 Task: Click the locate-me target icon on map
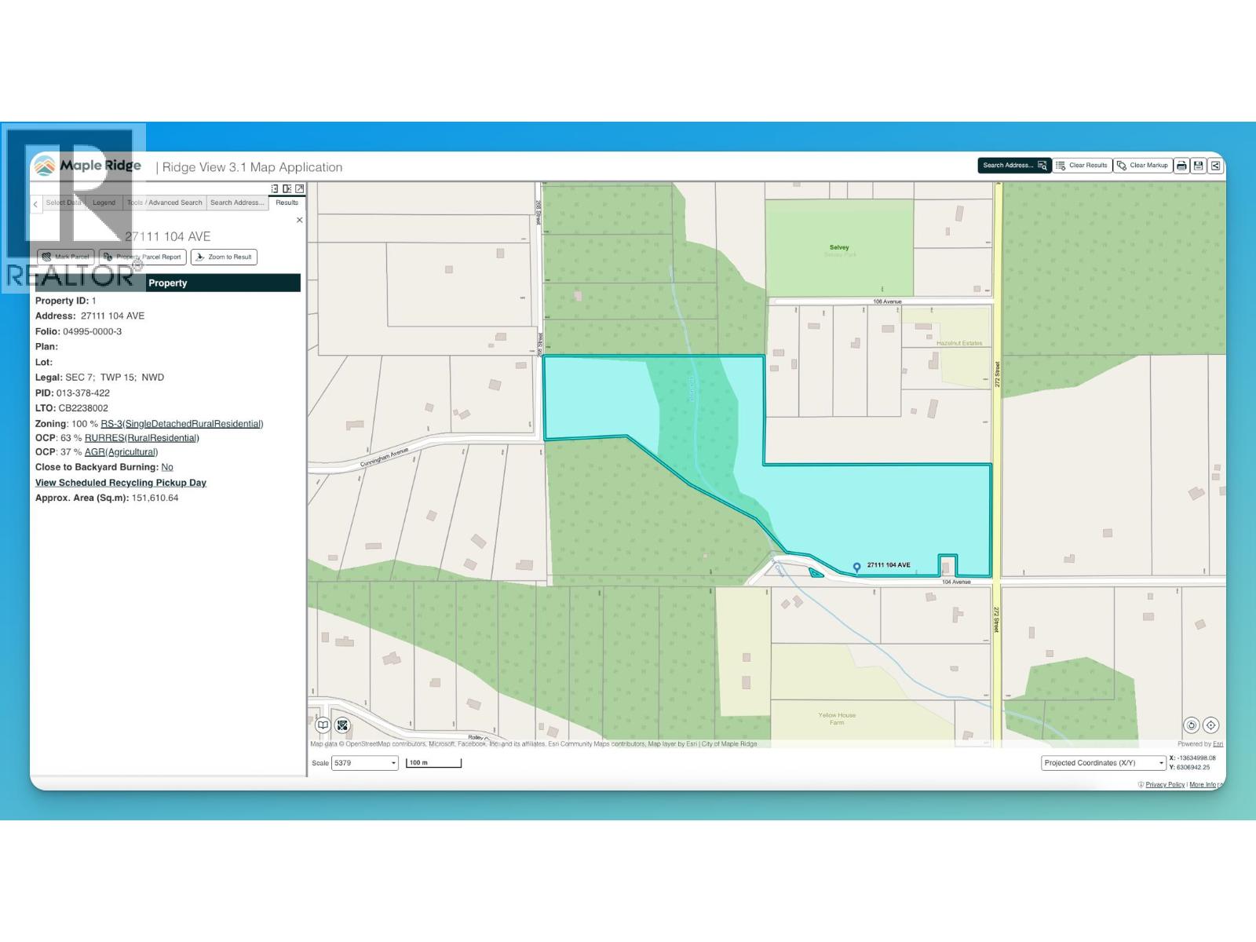click(x=1210, y=725)
